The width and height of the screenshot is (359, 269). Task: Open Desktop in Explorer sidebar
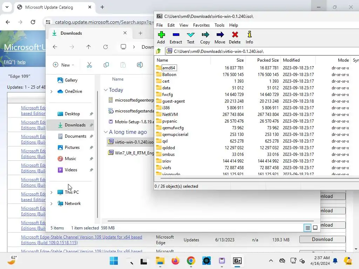tap(69, 114)
